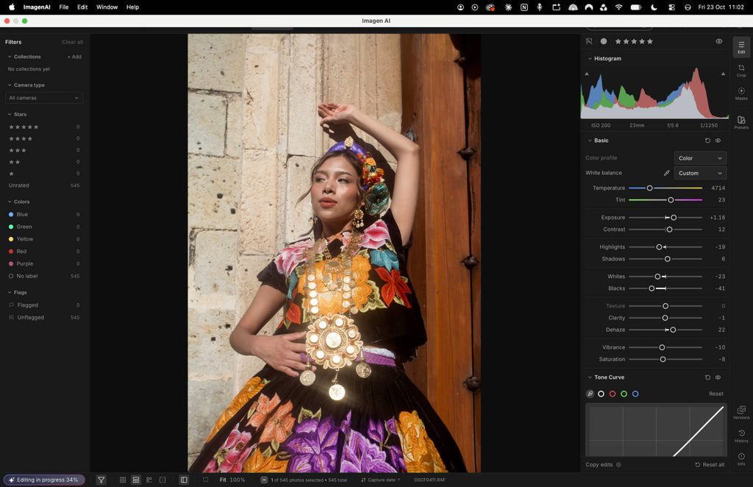Collapse the Stars filter section
Viewport: 753px width, 487px height.
point(10,114)
